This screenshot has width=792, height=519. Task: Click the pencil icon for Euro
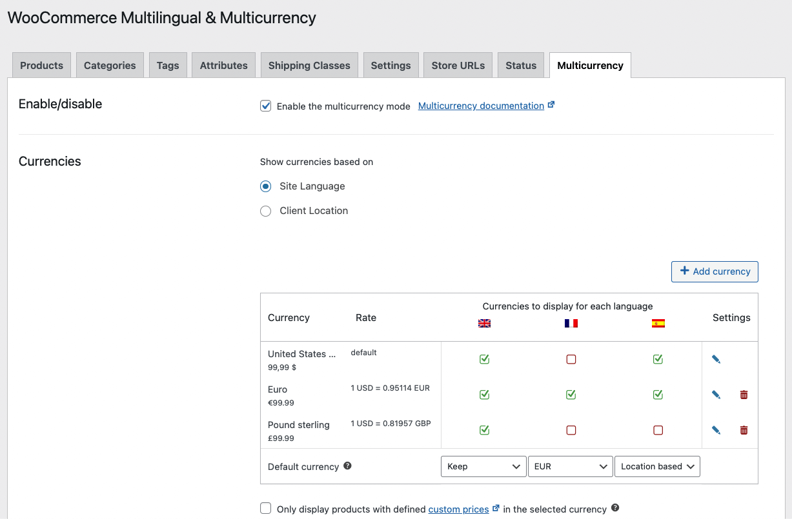click(716, 395)
